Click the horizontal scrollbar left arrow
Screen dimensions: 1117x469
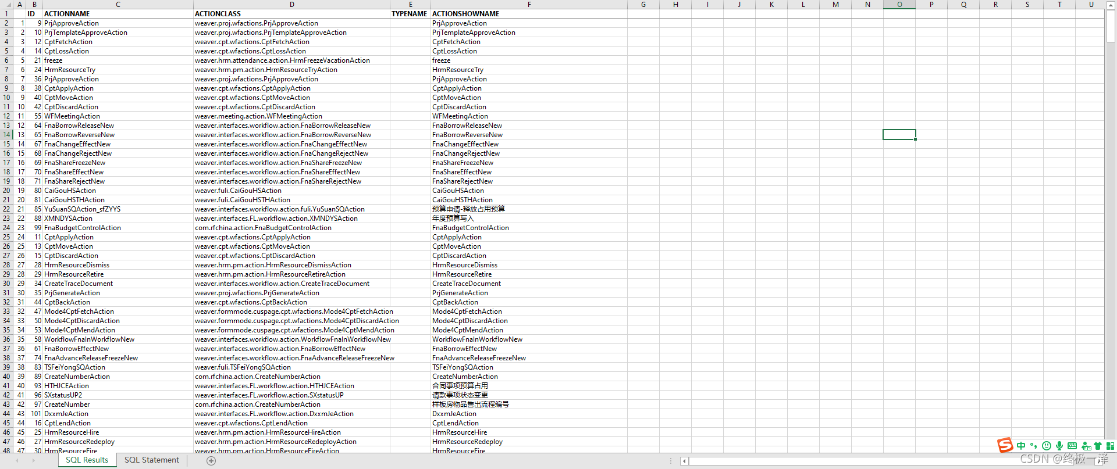pyautogui.click(x=684, y=461)
